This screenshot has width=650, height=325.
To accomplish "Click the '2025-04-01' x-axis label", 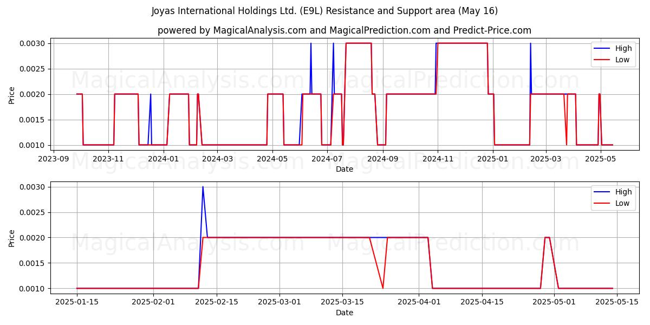I will (419, 302).
